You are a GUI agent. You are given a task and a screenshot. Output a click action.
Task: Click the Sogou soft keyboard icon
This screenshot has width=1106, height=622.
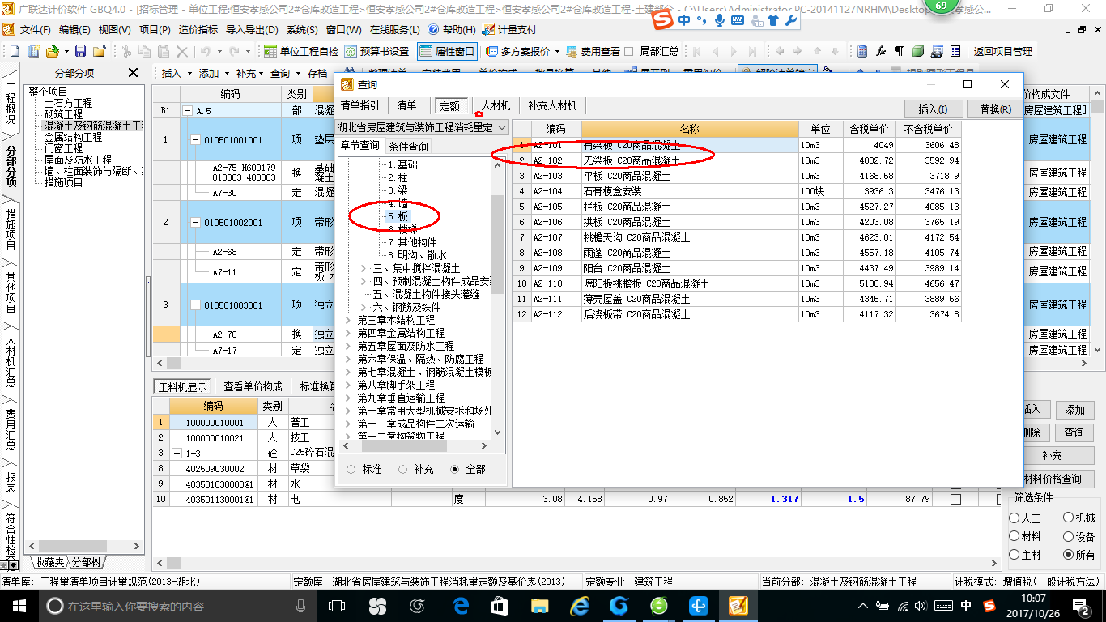[x=738, y=20]
